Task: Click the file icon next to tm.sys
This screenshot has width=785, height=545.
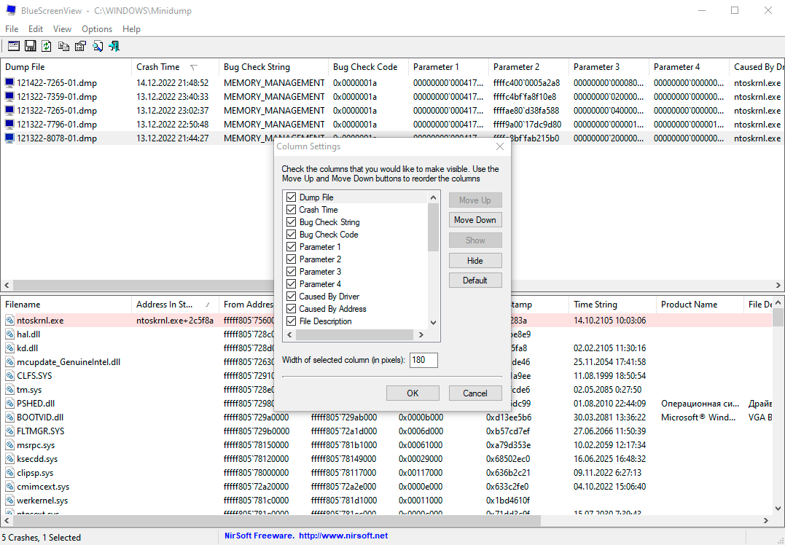Action: click(9, 389)
